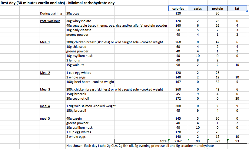The height and width of the screenshot is (149, 249).
Task: Select the 'protein' header cell
Action: pyautogui.click(x=217, y=8)
